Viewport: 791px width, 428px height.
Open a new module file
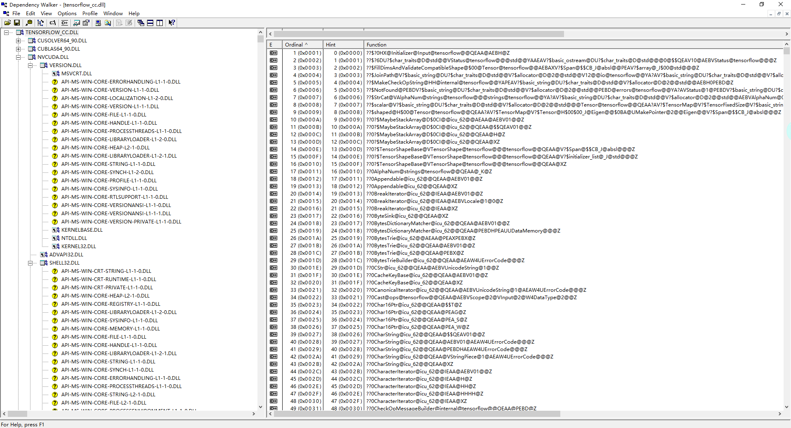[x=8, y=23]
